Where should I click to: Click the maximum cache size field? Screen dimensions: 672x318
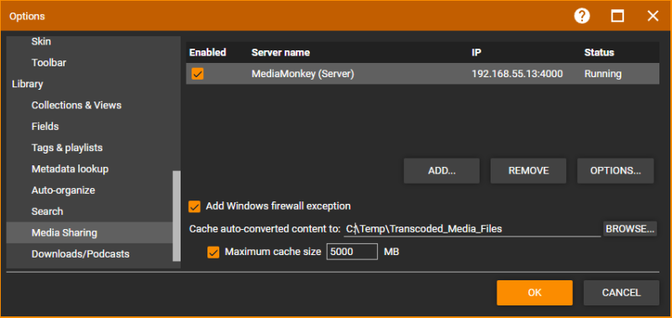coord(352,252)
